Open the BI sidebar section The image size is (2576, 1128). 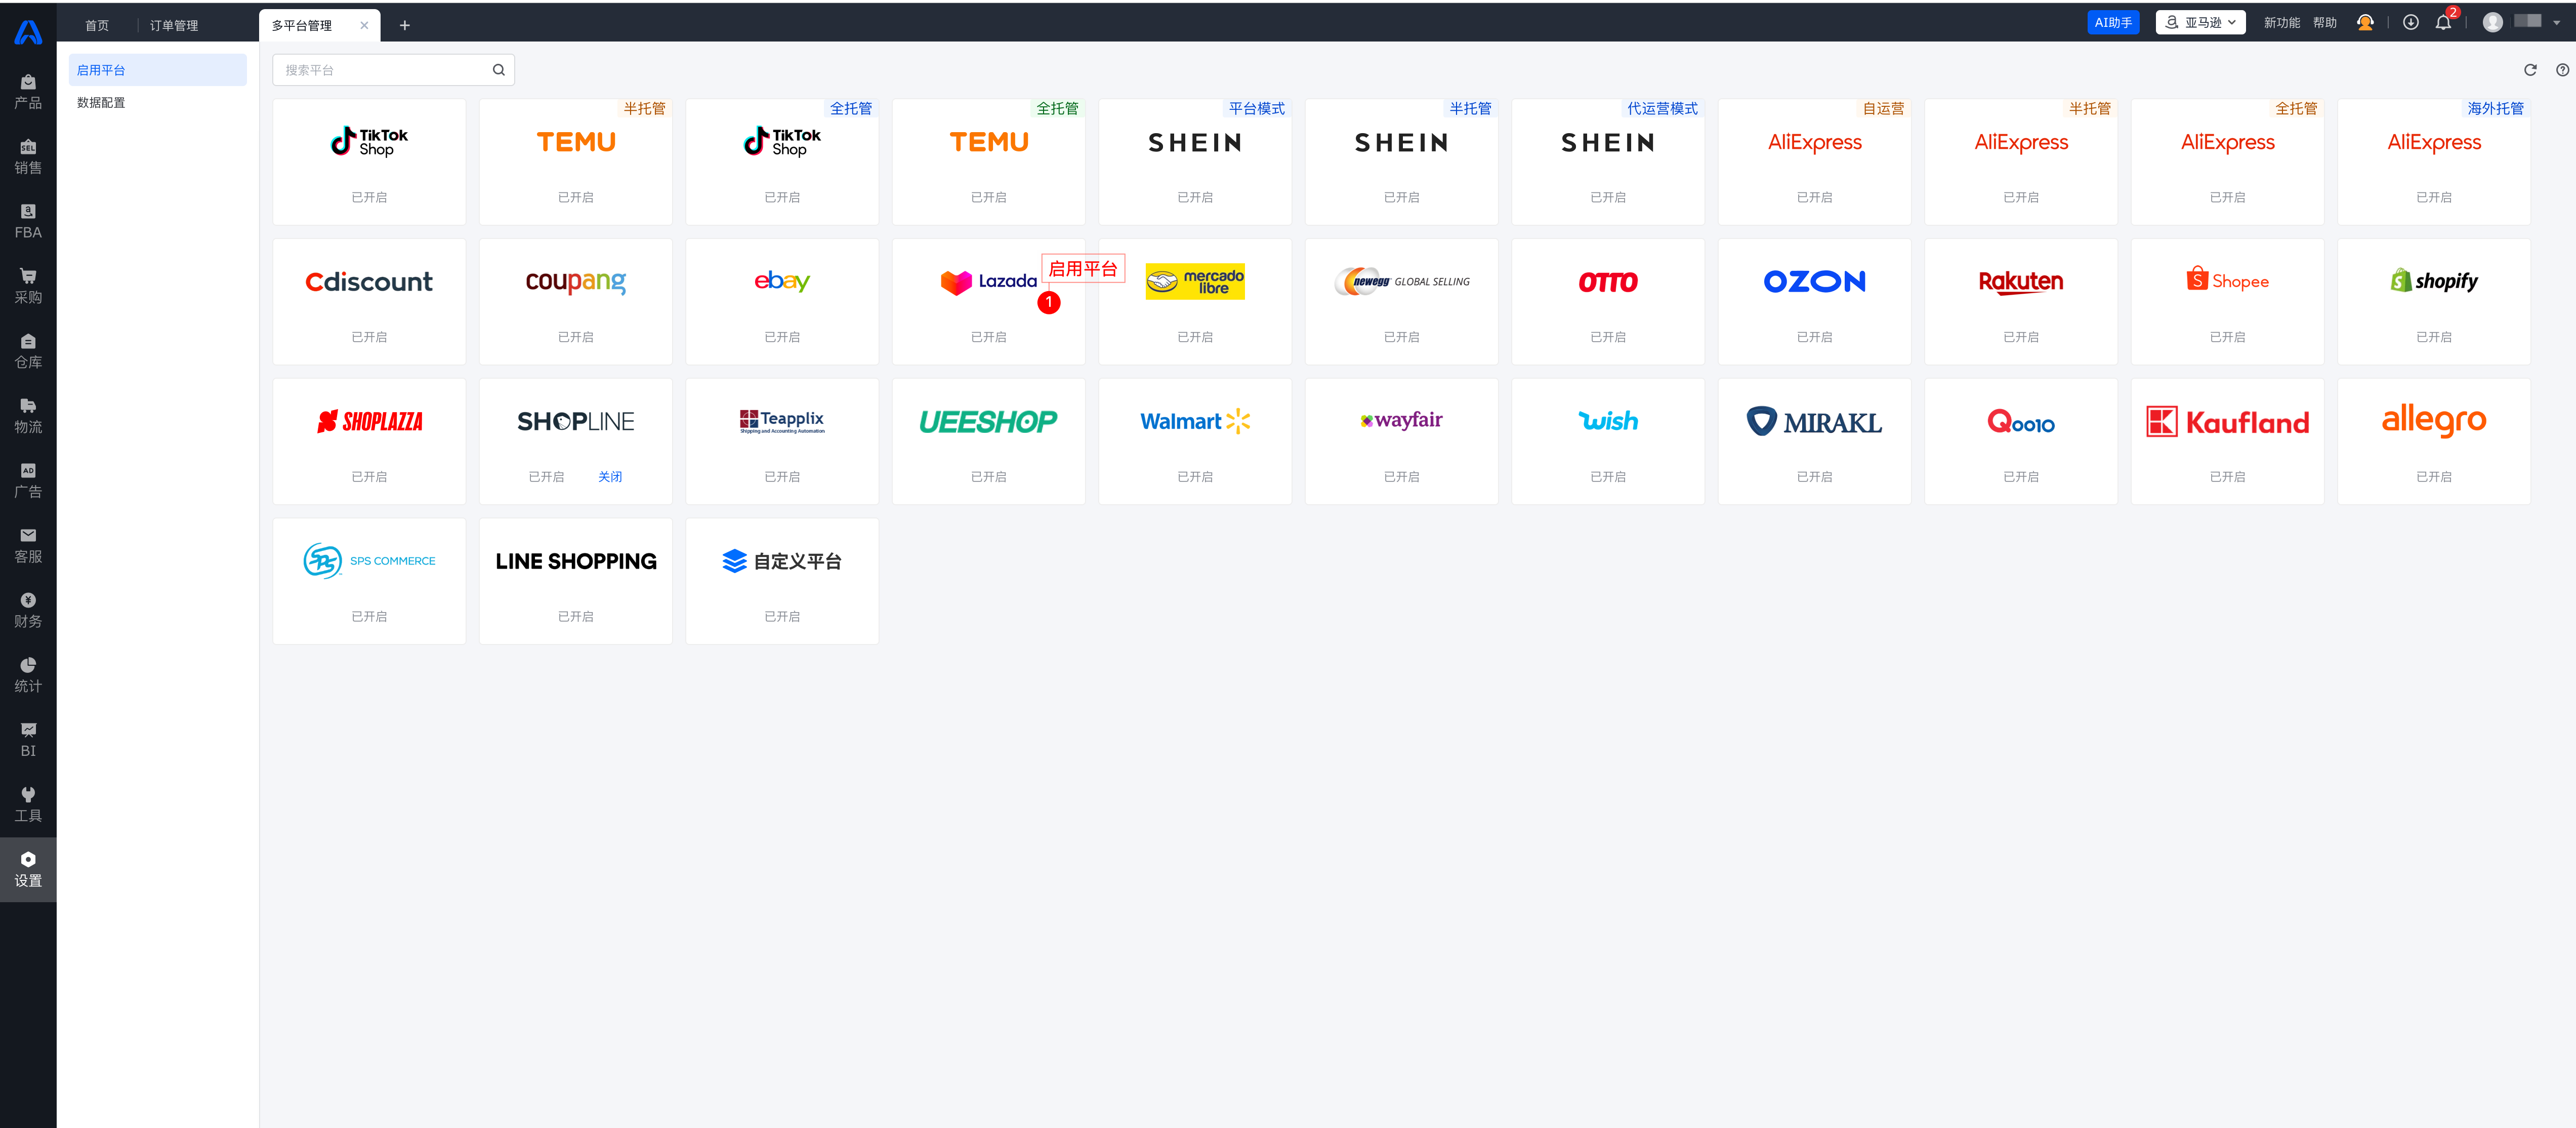[x=28, y=740]
